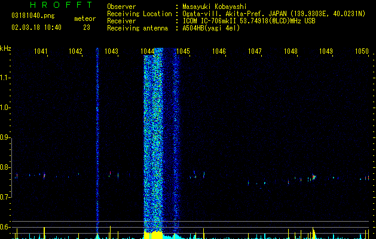Viewport: 376px width, 239px height.
Task: Click the Receiving Location label
Action: tap(139, 14)
